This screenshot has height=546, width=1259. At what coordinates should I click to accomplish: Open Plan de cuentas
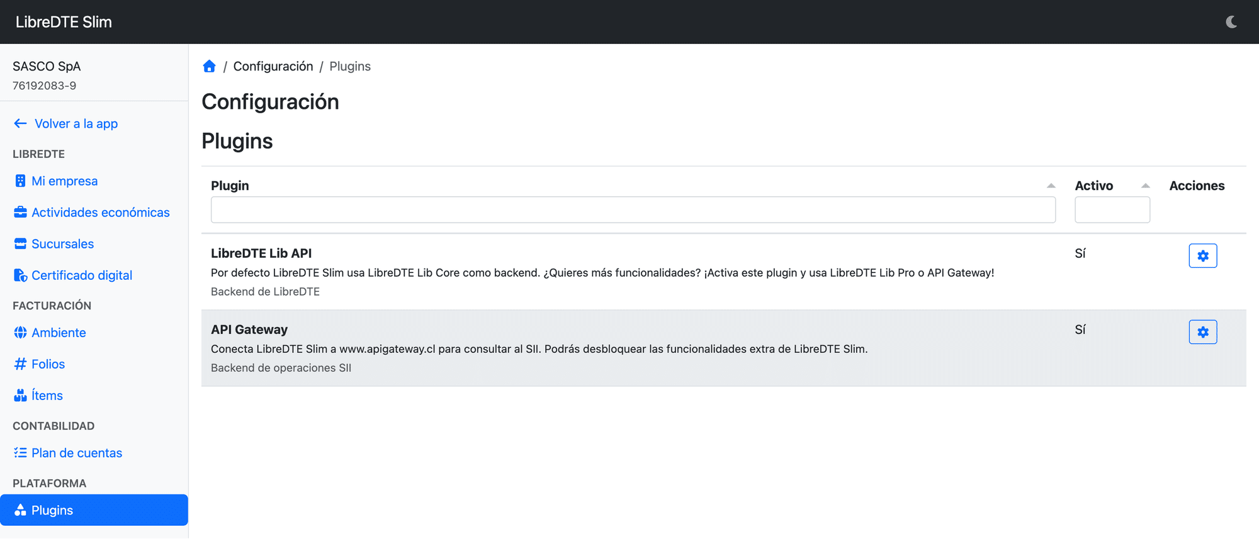click(77, 453)
